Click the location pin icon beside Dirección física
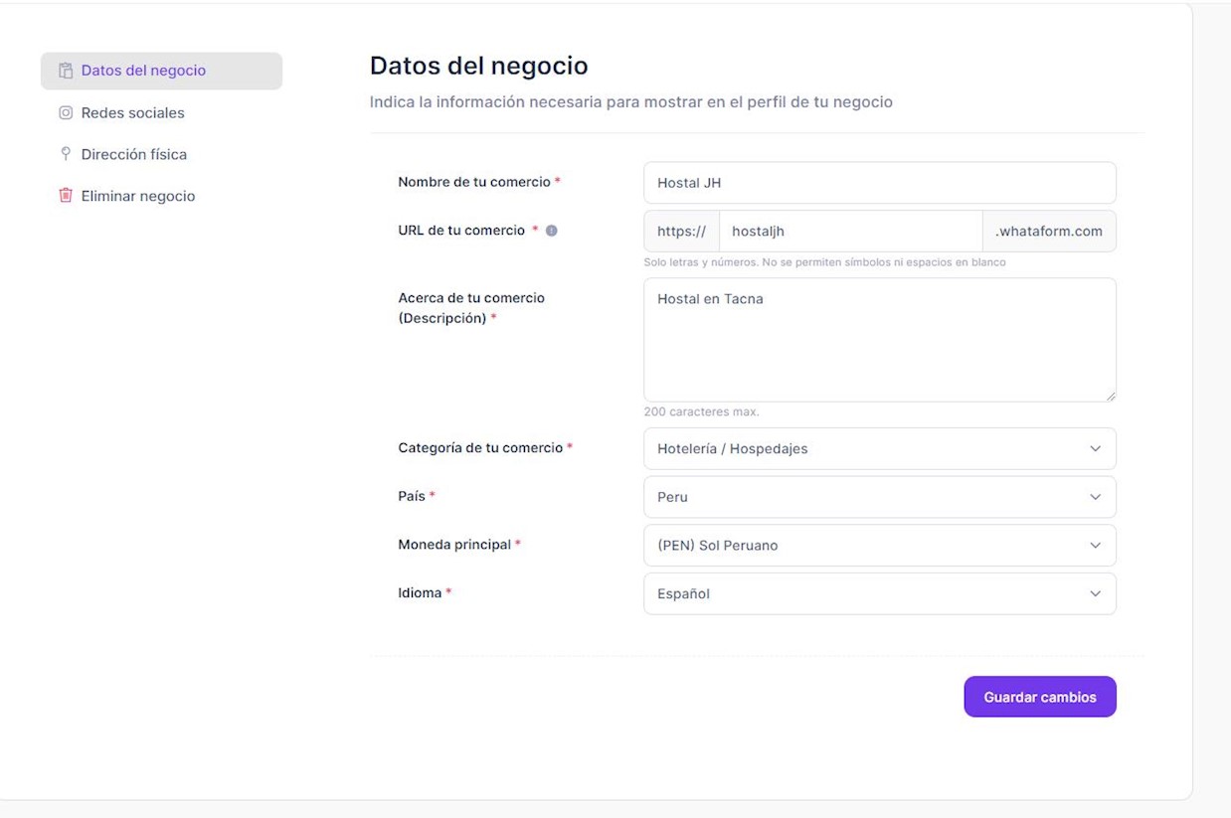 tap(66, 154)
